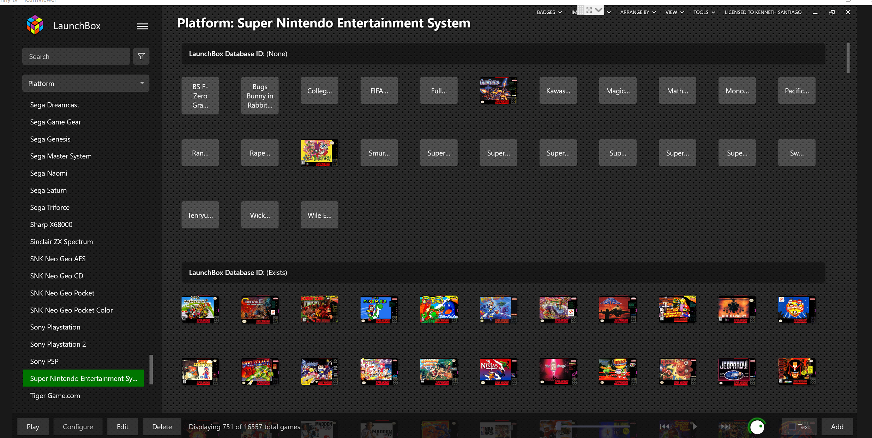Click the play music button
Screen dimensions: 872x438
pyautogui.click(x=694, y=426)
